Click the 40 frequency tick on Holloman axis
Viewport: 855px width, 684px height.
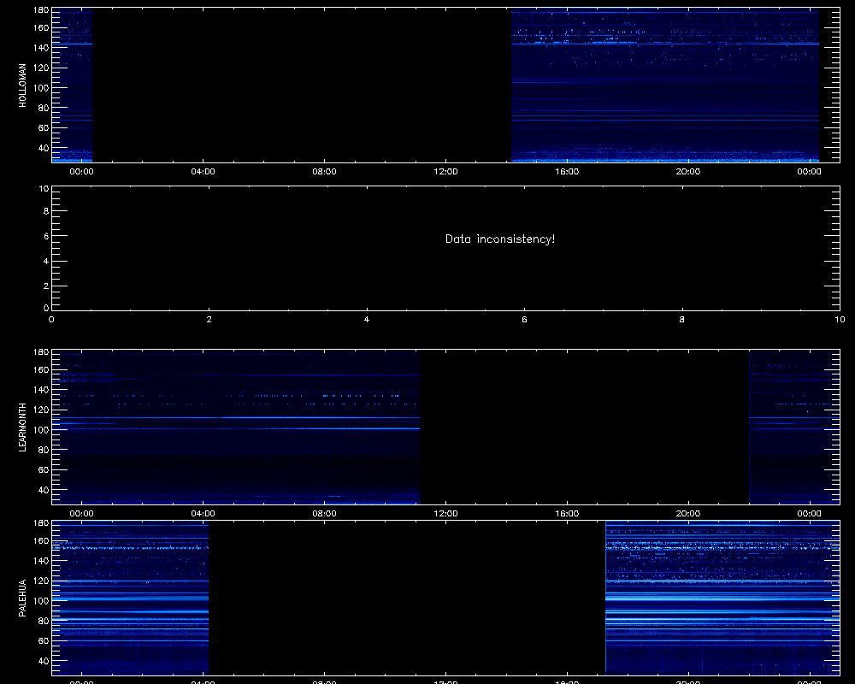point(44,148)
